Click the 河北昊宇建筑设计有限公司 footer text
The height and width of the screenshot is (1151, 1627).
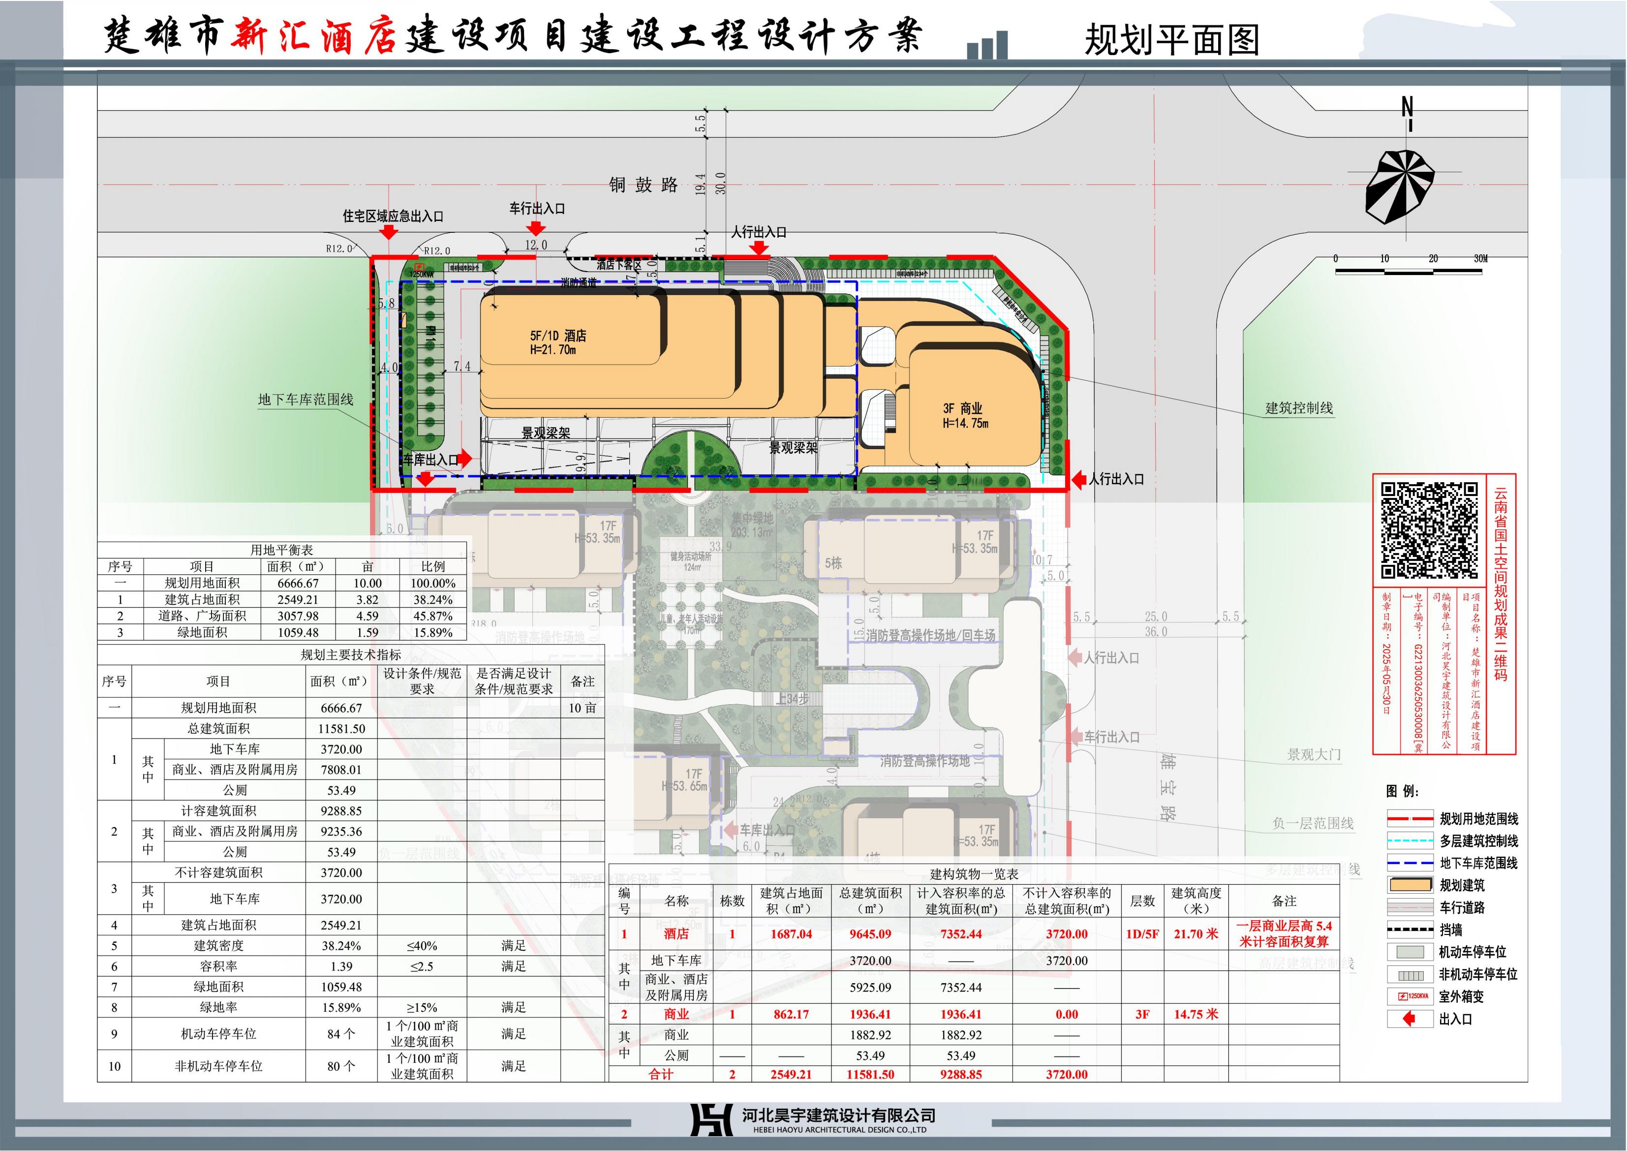point(839,1116)
